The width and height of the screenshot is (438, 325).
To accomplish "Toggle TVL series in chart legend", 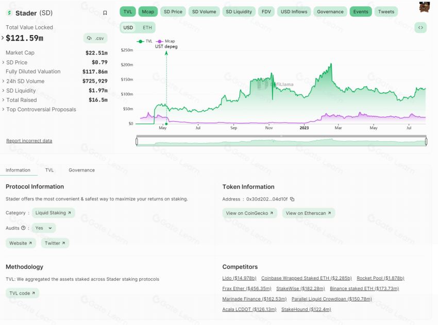I will pos(144,41).
